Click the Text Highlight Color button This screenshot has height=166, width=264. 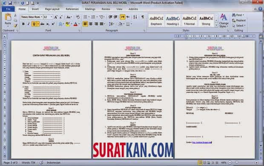pos(67,24)
